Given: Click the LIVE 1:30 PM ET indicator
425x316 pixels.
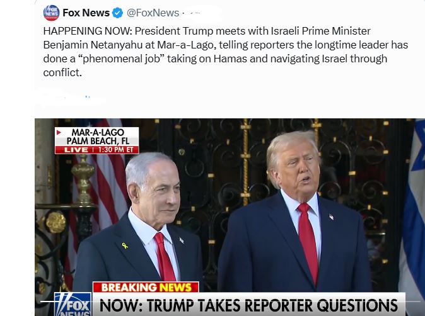Looking at the screenshot, I should coord(96,150).
